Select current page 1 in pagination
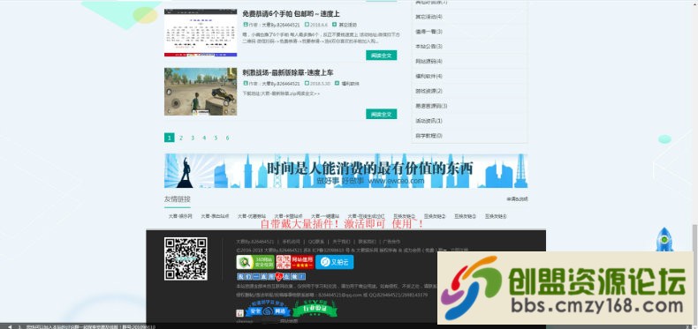Image resolution: width=698 pixels, height=329 pixels. point(169,138)
